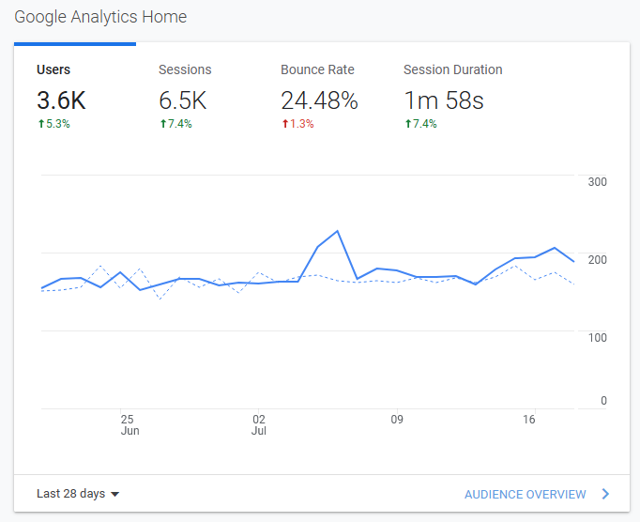The width and height of the screenshot is (640, 522).
Task: Click the chevron arrow next to Audience Overview
Action: (x=605, y=494)
